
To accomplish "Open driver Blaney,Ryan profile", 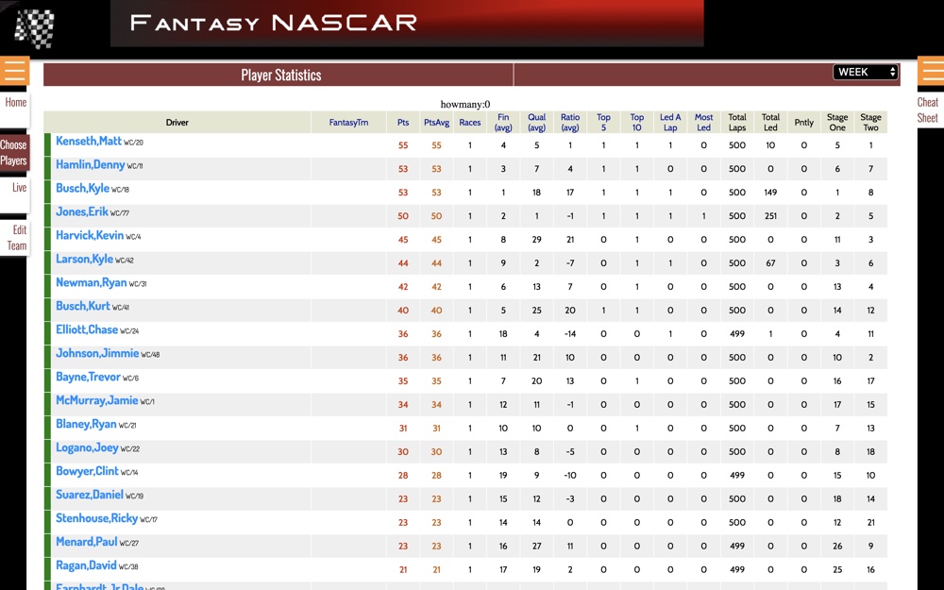I will point(86,424).
